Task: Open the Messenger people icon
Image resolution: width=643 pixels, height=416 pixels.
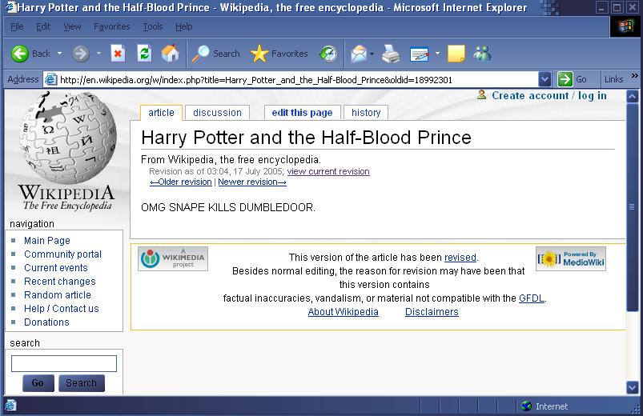Action: pyautogui.click(x=482, y=54)
